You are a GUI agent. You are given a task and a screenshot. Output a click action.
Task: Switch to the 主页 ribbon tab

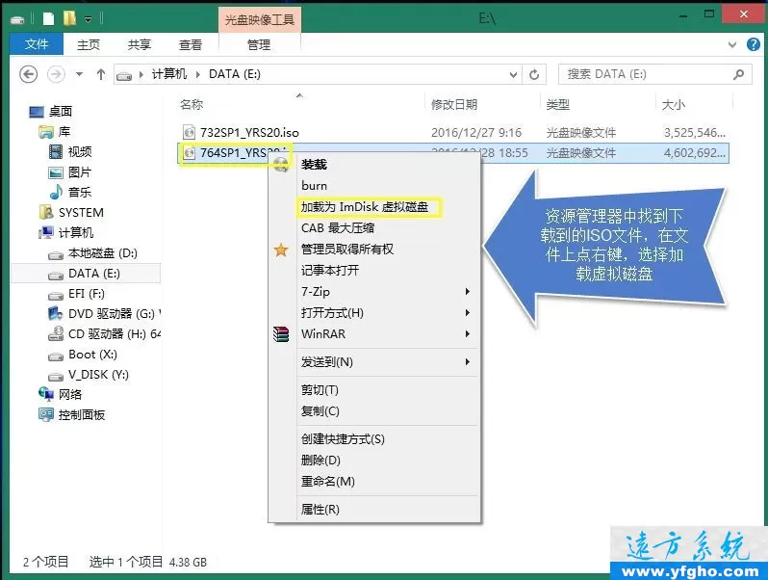point(89,44)
